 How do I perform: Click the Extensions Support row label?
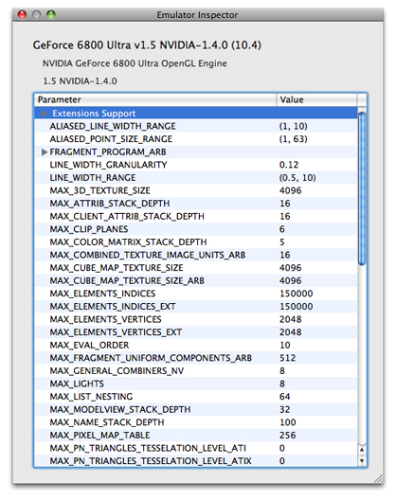(x=94, y=114)
